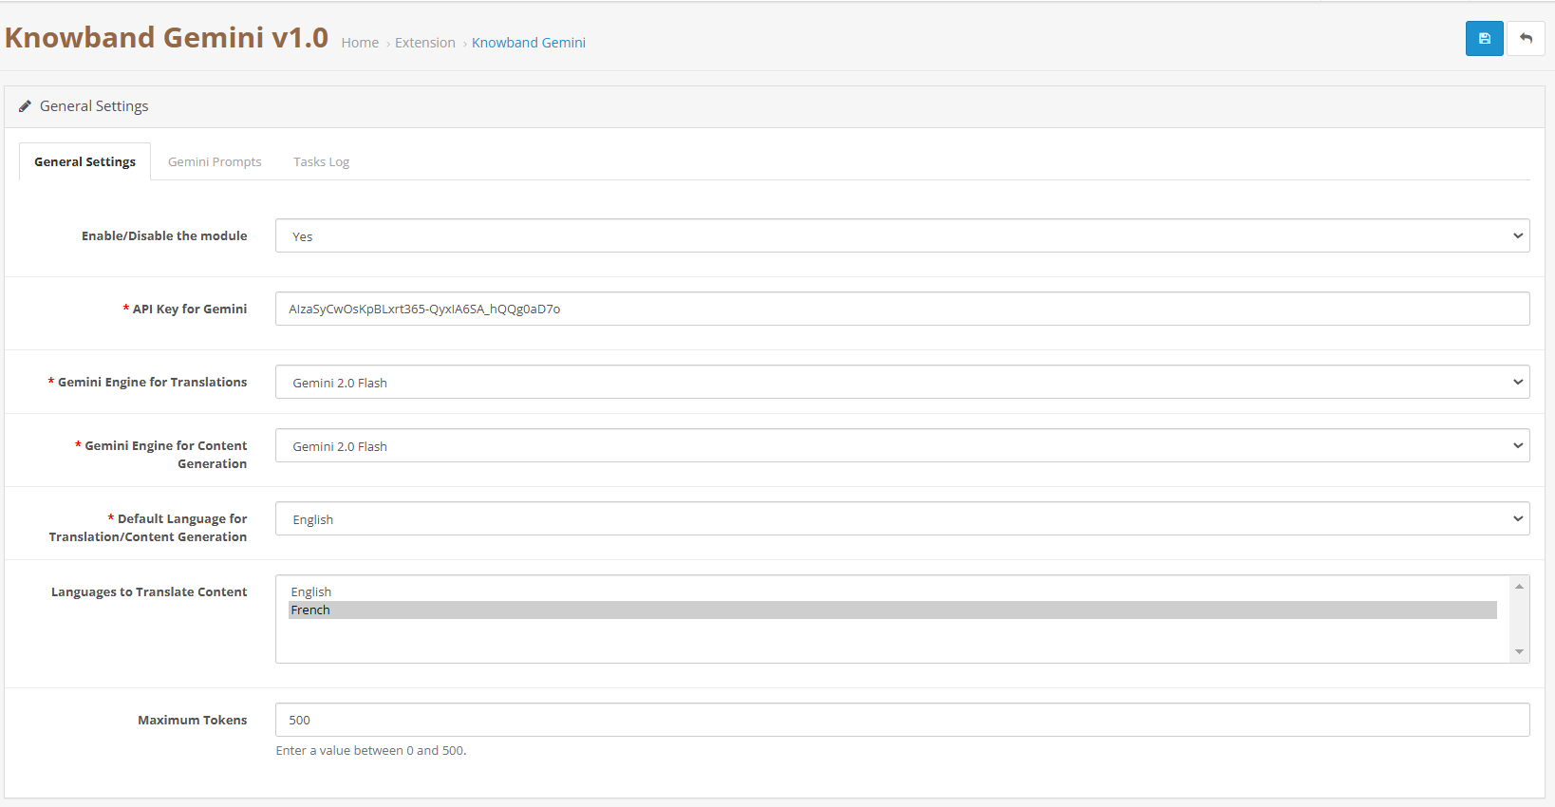
Task: Open Enable/Disable the module dropdown
Action: coord(902,236)
